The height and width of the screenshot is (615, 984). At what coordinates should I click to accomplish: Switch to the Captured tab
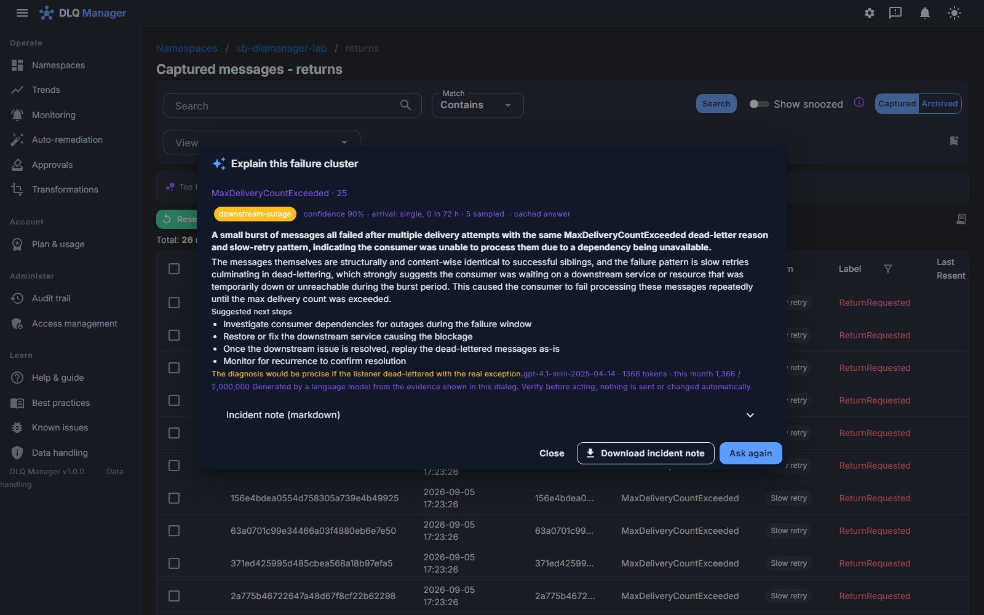click(897, 103)
